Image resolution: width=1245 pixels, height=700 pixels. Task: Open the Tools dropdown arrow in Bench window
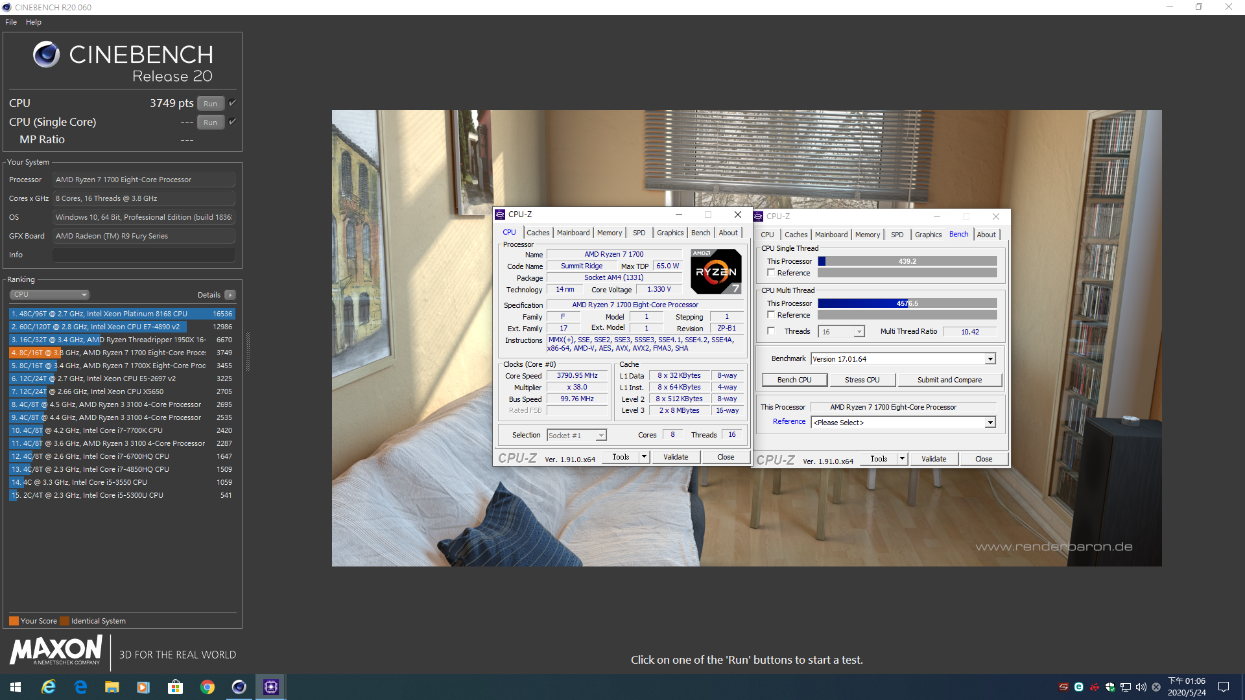tap(902, 459)
